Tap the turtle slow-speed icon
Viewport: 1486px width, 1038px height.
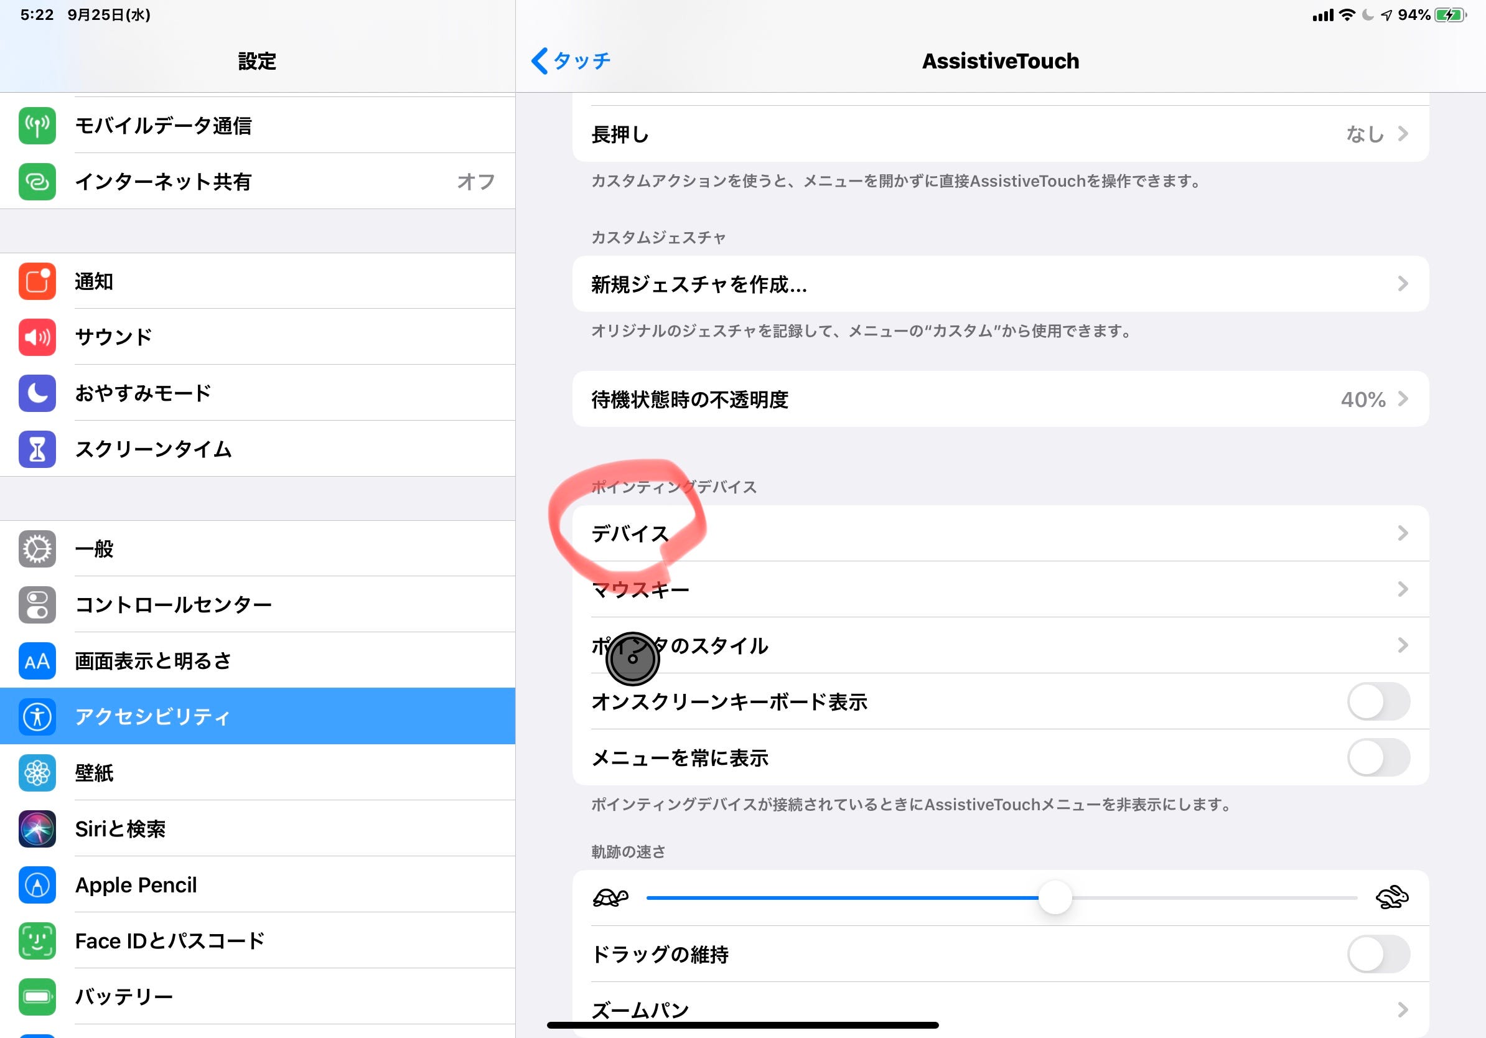pyautogui.click(x=610, y=897)
